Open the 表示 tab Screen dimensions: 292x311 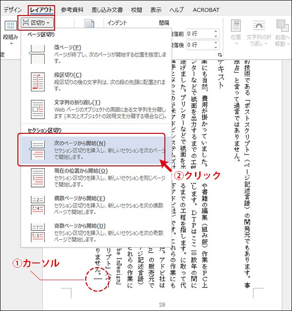tap(156, 10)
